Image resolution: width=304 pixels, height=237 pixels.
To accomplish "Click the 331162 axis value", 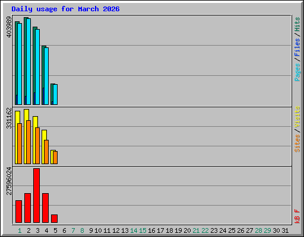I will pyautogui.click(x=9, y=118).
